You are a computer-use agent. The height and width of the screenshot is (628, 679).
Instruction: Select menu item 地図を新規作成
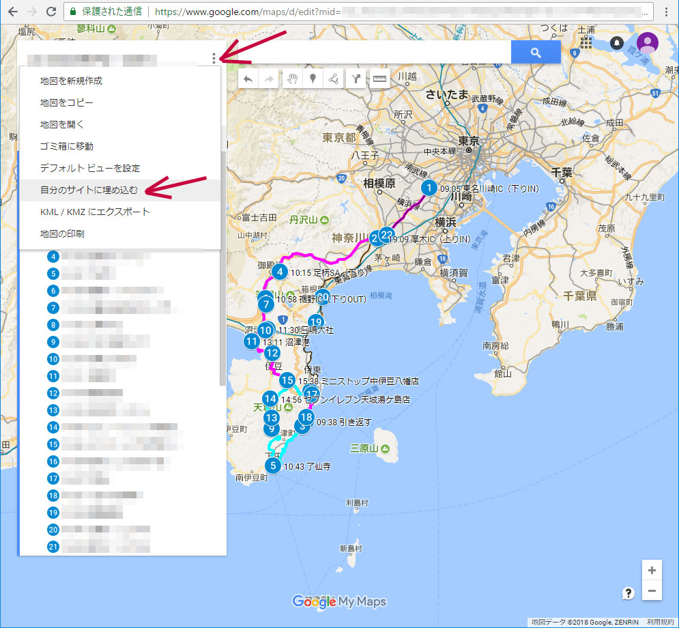(120, 81)
